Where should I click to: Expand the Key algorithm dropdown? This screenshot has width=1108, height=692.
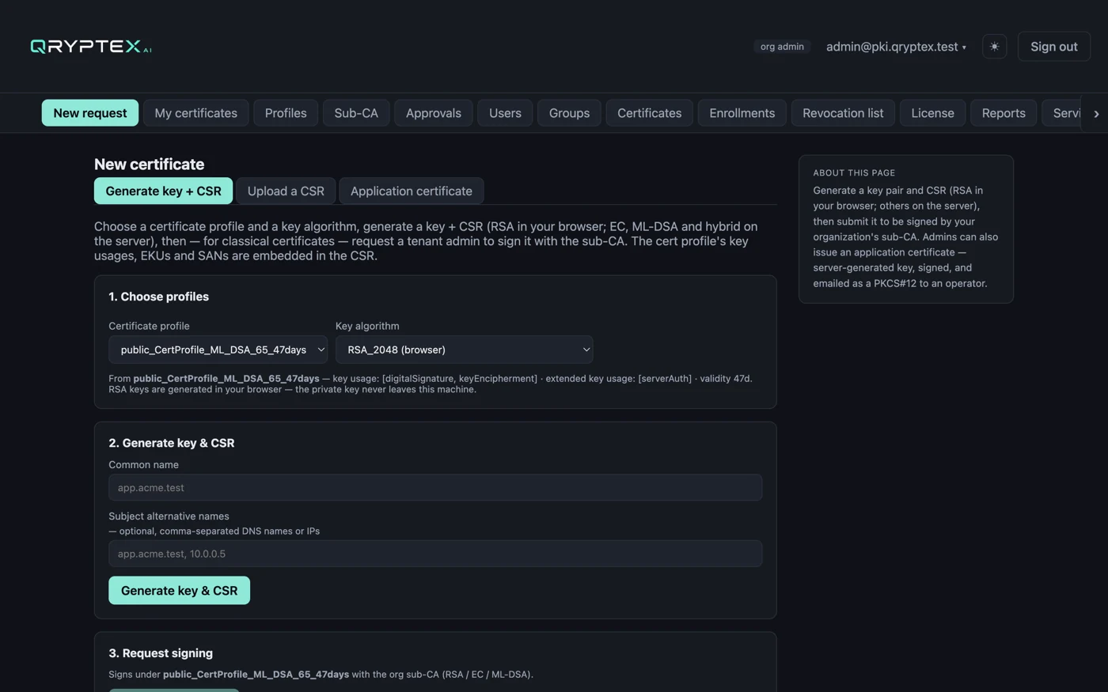tap(465, 350)
